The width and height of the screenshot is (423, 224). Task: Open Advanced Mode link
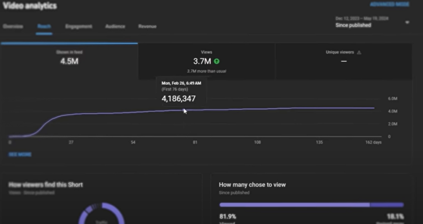point(389,5)
